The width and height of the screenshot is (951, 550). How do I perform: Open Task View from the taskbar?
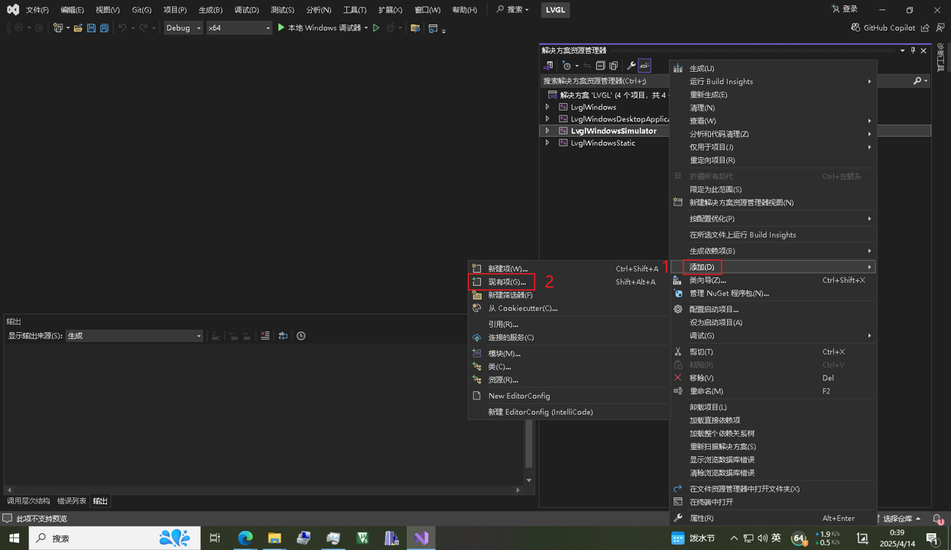point(215,539)
